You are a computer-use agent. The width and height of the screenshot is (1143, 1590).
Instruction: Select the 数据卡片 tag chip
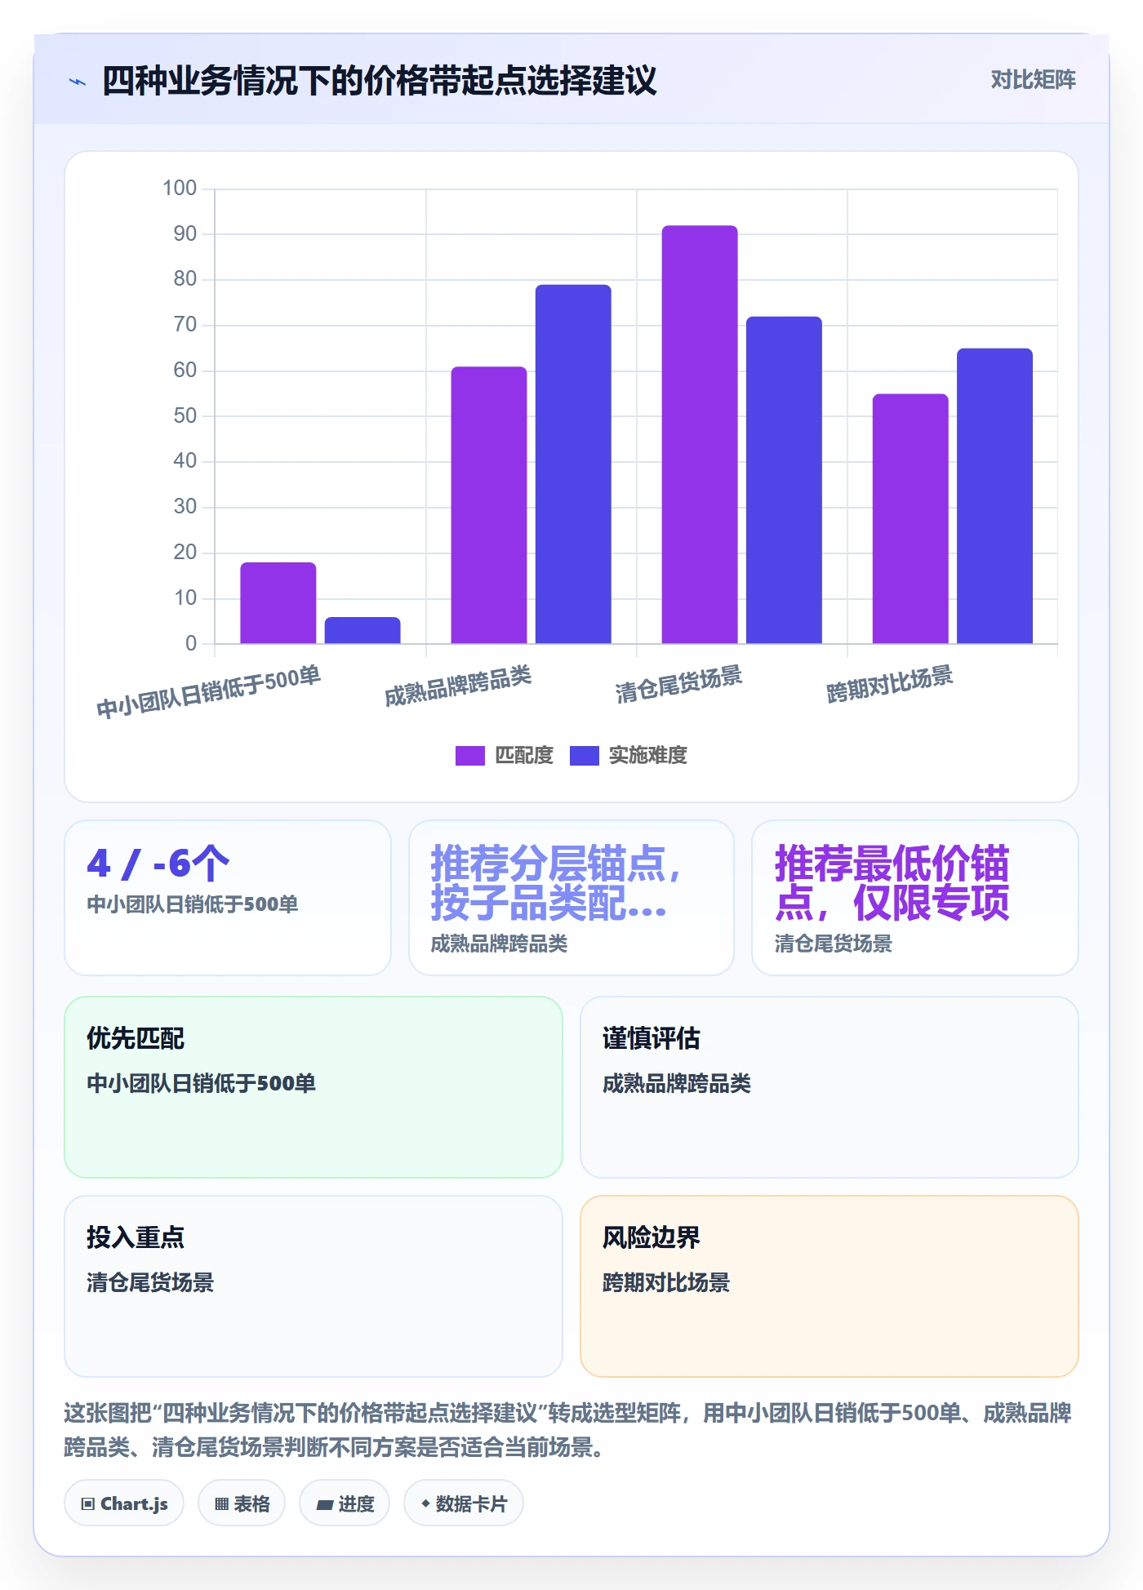click(x=464, y=1503)
